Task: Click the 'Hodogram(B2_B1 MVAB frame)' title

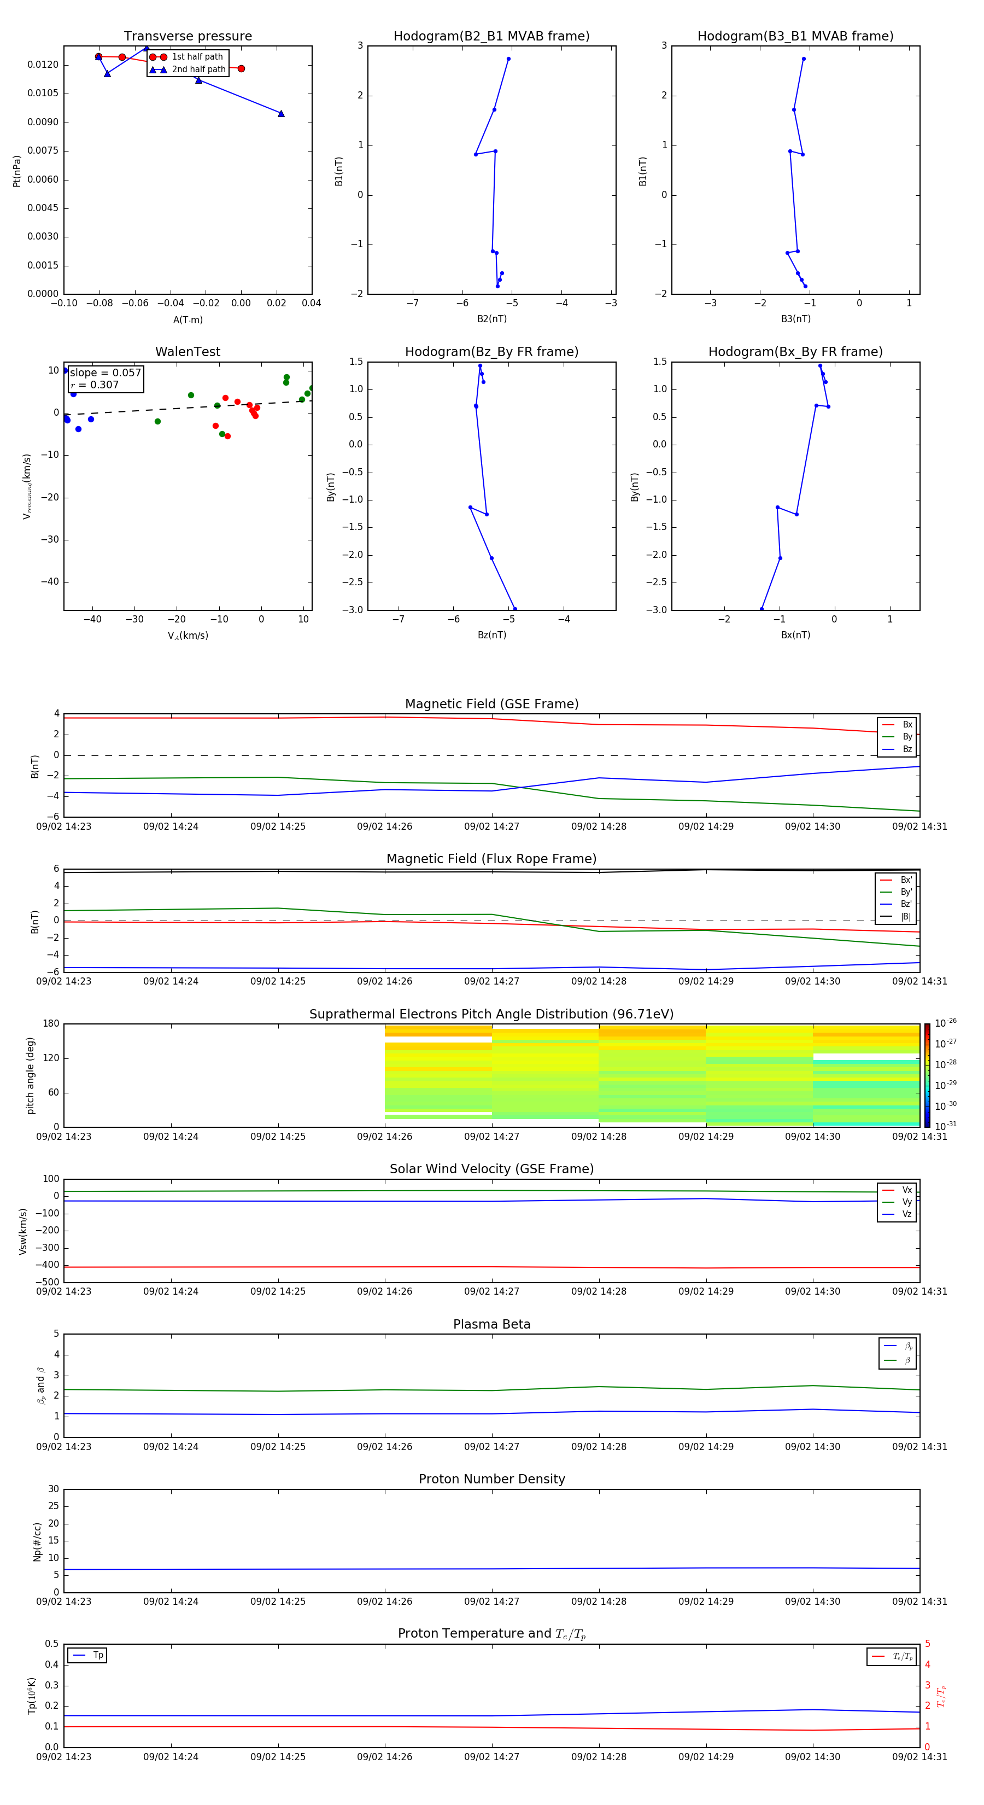Action: [491, 37]
